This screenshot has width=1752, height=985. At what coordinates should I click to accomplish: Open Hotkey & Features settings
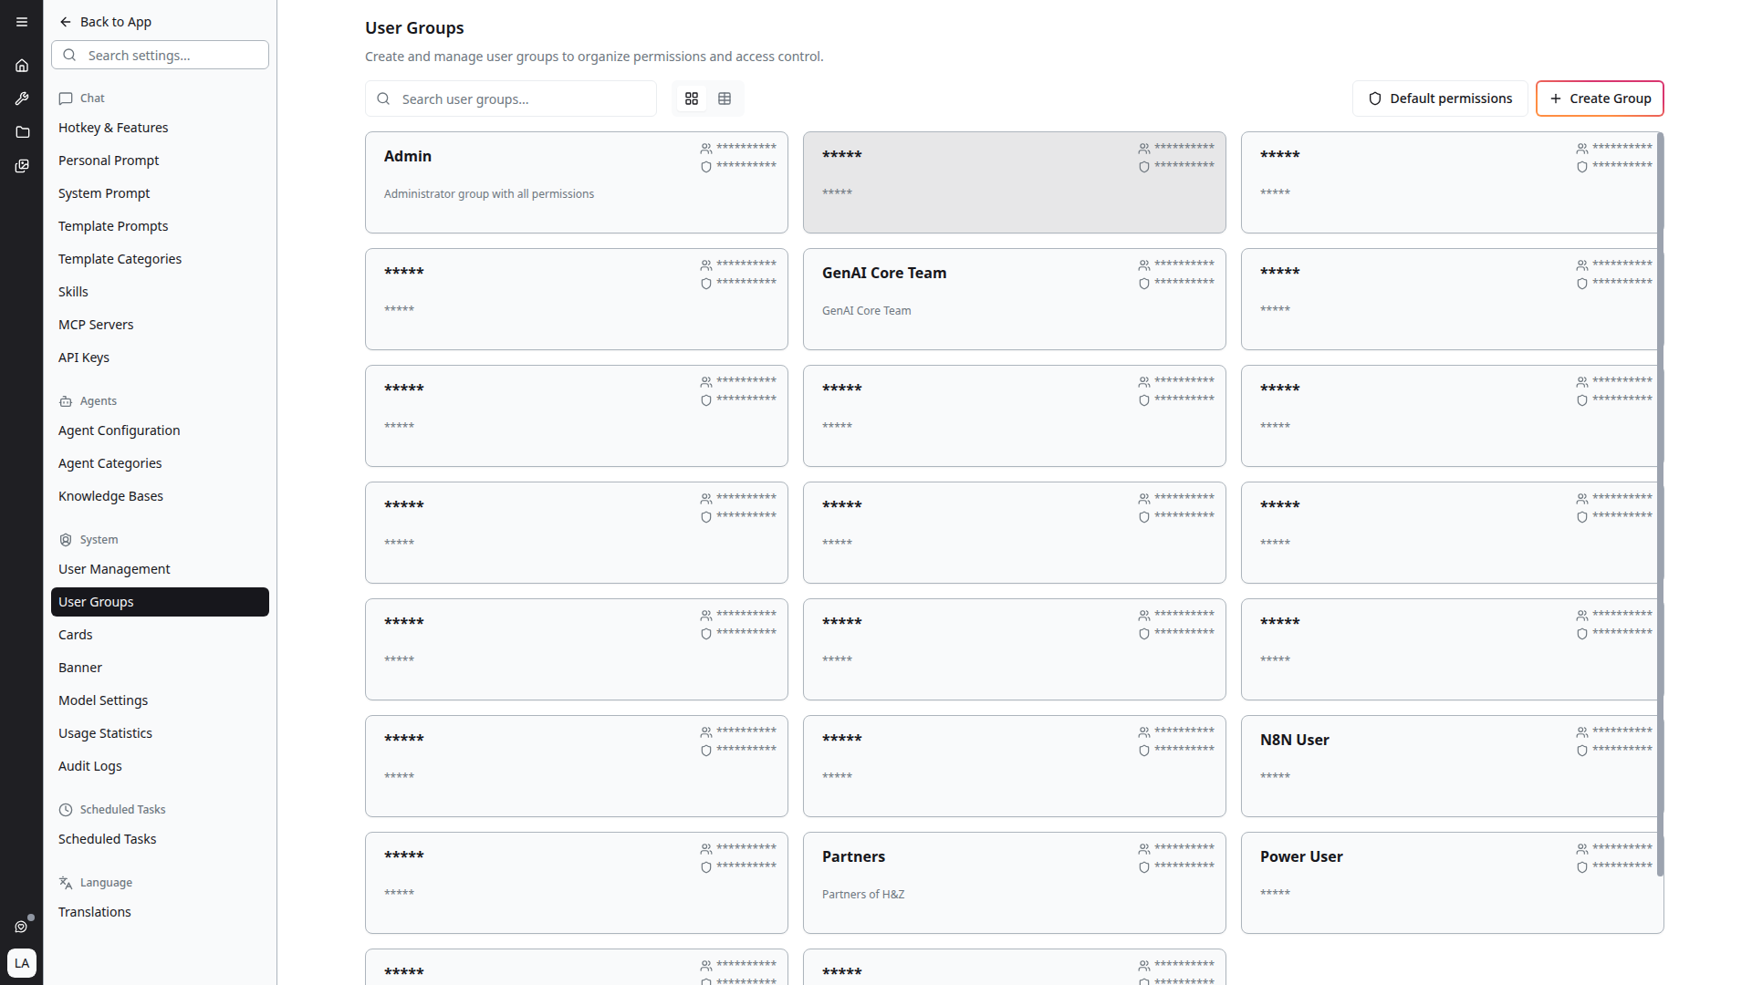click(160, 128)
